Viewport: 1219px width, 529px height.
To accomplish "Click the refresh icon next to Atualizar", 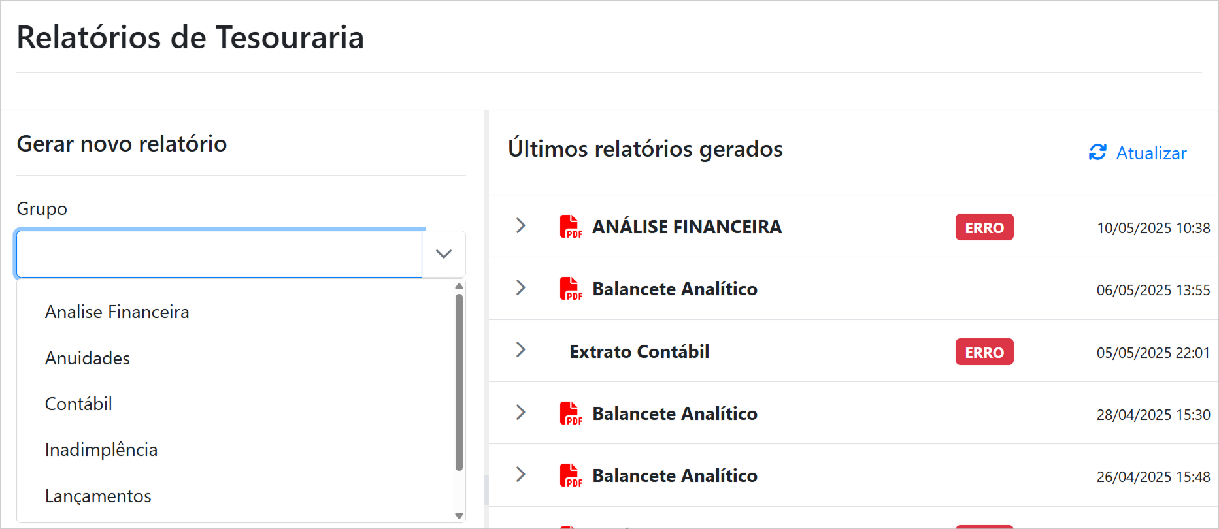I will point(1097,152).
